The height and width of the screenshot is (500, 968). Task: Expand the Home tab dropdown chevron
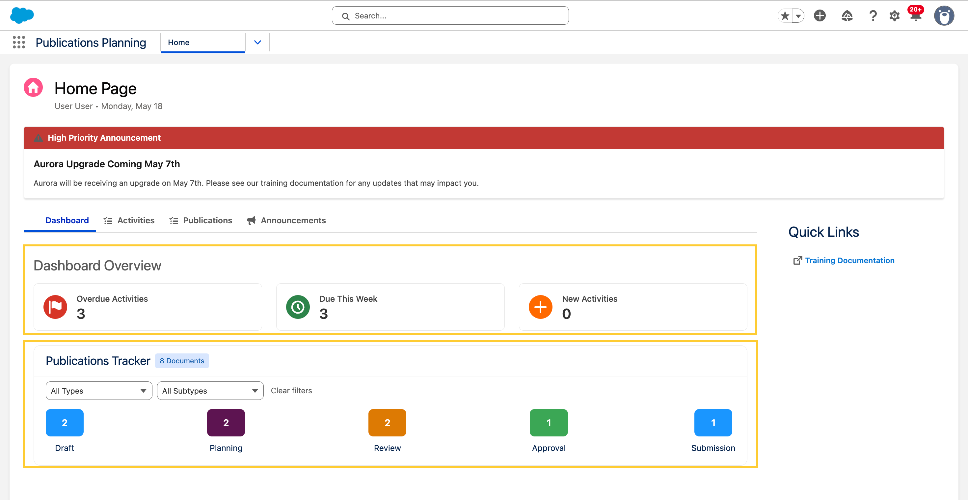(x=257, y=42)
